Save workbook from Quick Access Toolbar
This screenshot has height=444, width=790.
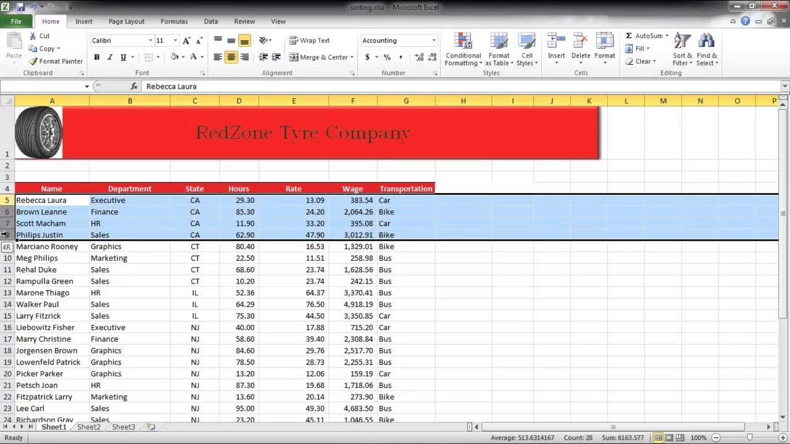click(21, 7)
